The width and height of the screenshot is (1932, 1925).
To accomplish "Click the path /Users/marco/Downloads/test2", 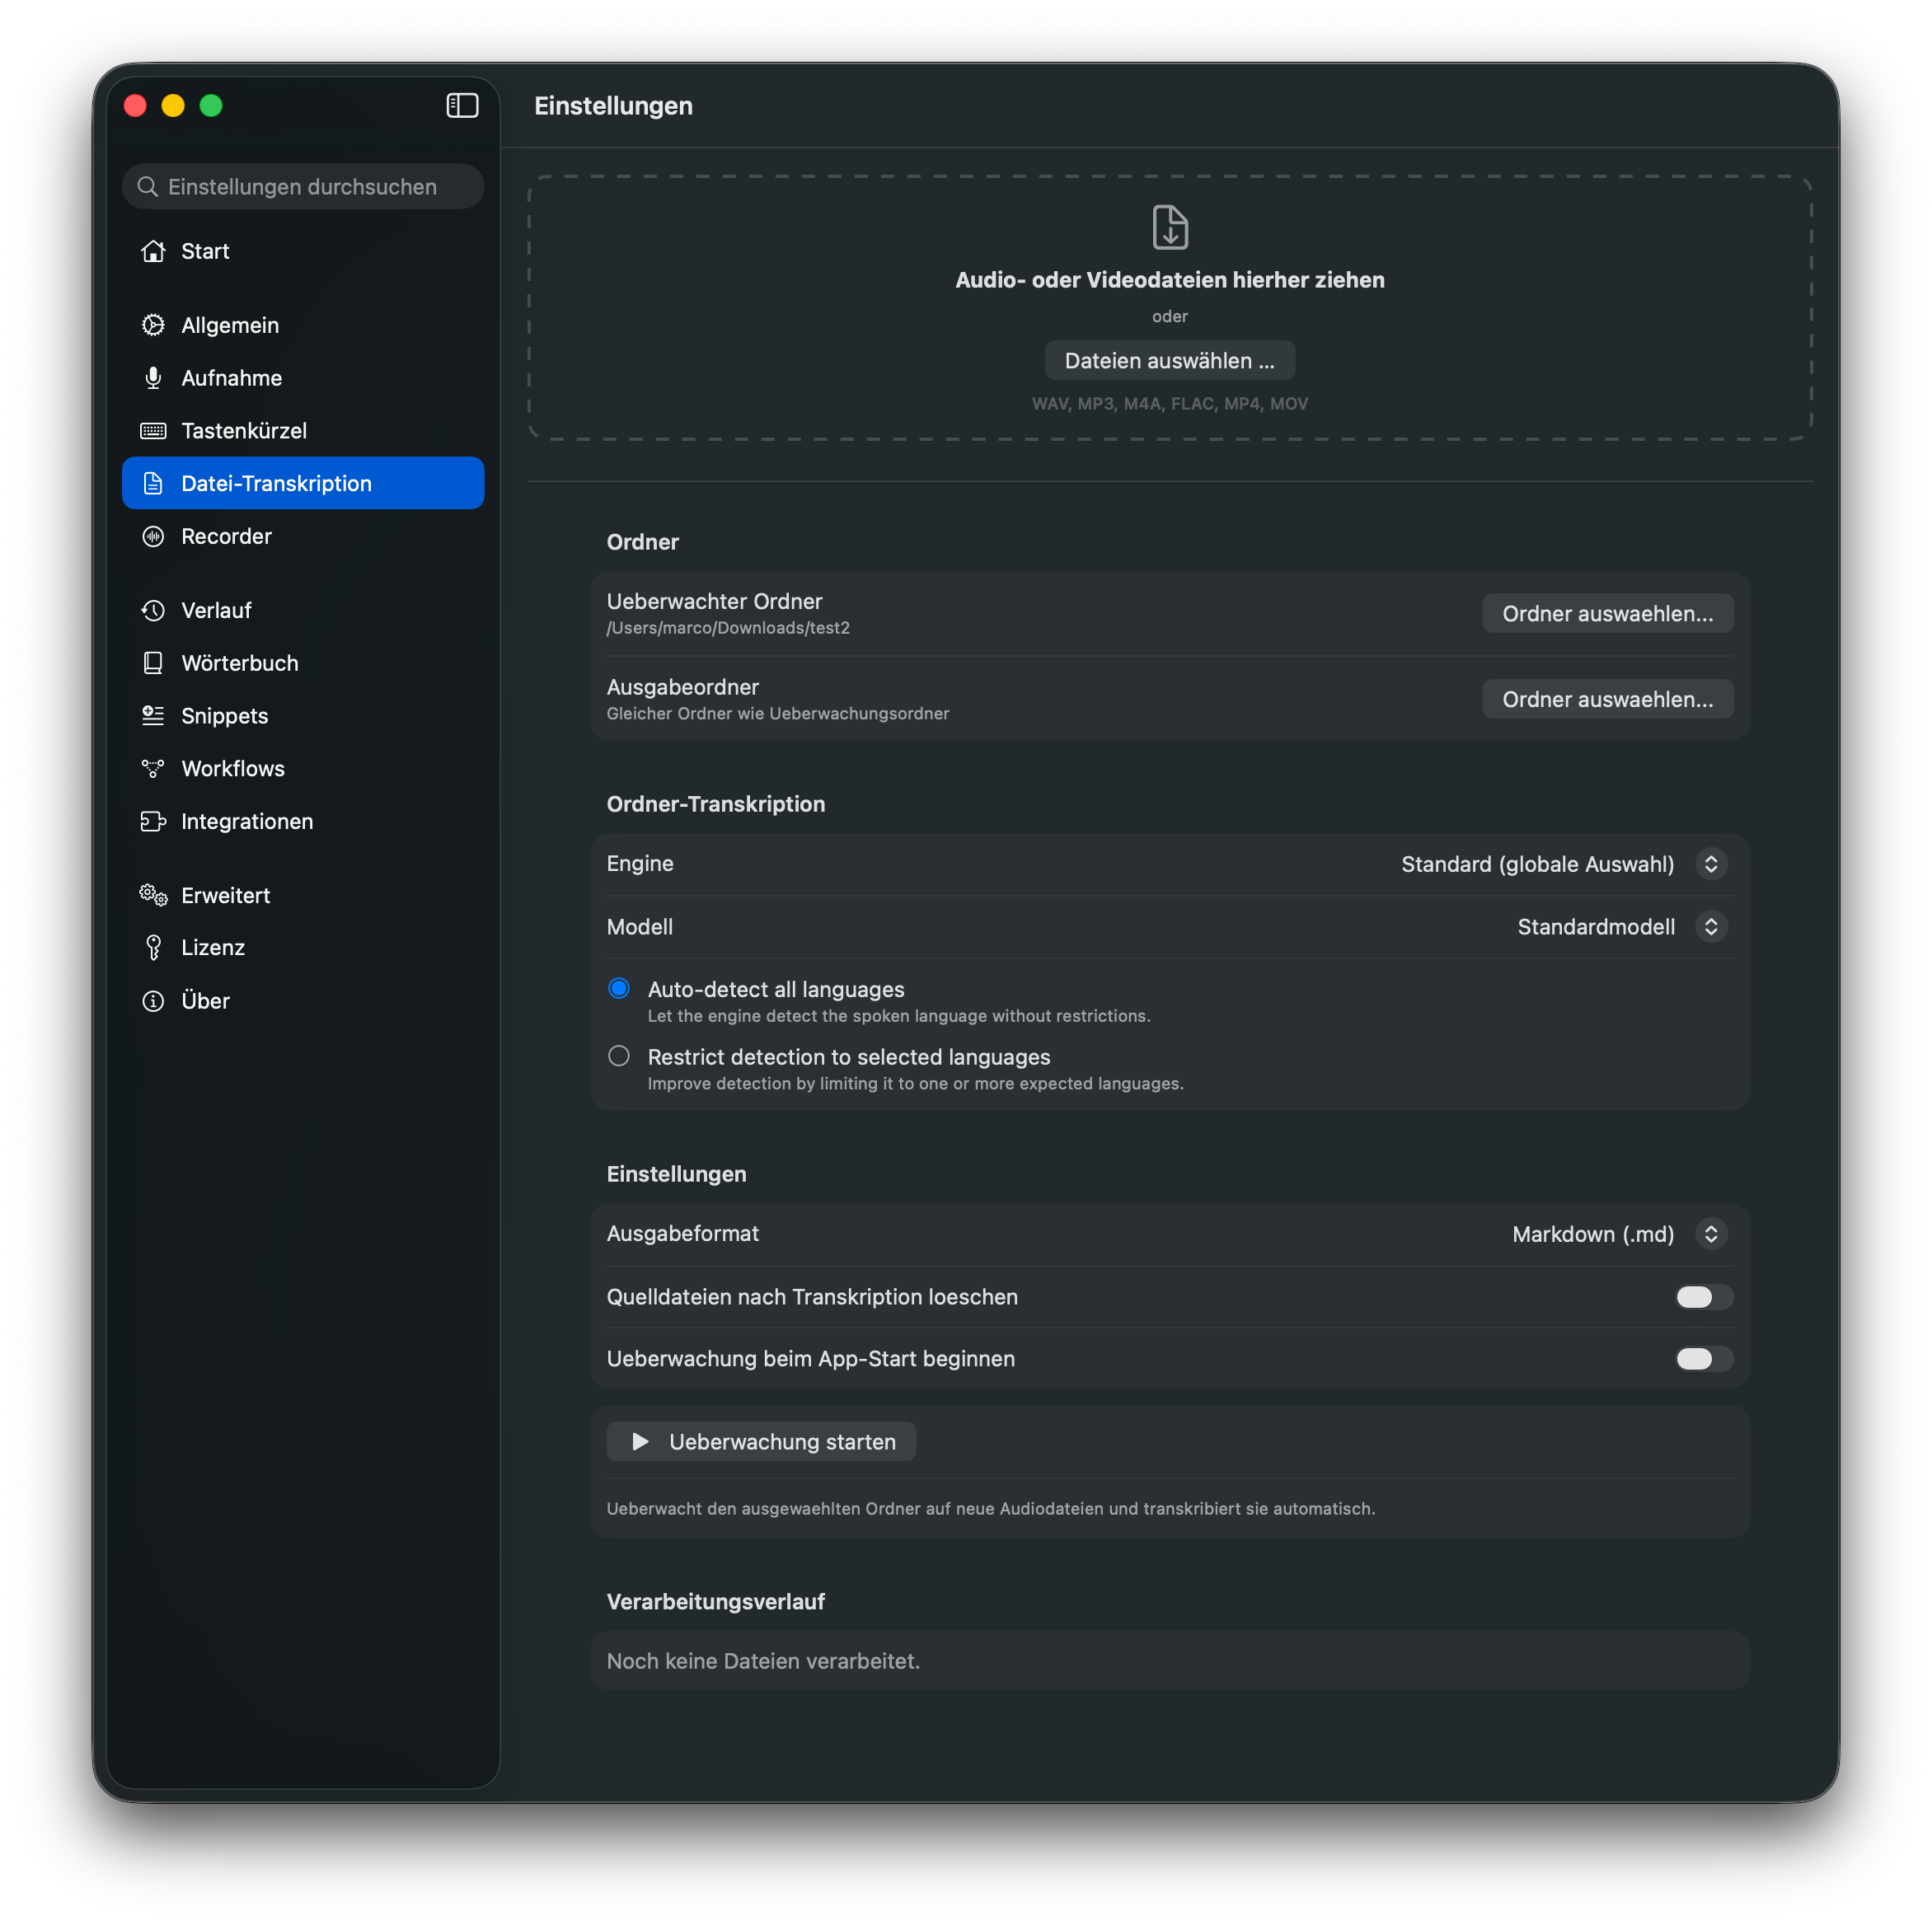I will 728,628.
